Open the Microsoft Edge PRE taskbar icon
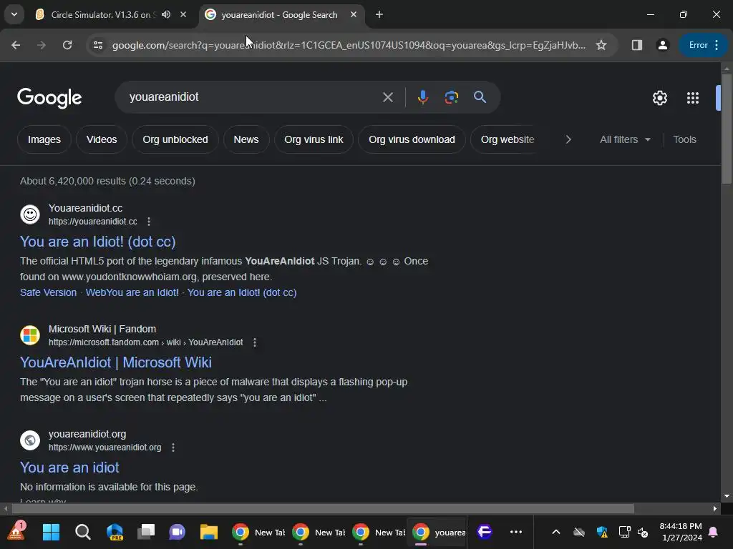Image resolution: width=733 pixels, height=549 pixels. coord(115,532)
